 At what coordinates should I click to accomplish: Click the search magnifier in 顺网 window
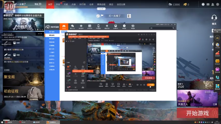(173, 28)
